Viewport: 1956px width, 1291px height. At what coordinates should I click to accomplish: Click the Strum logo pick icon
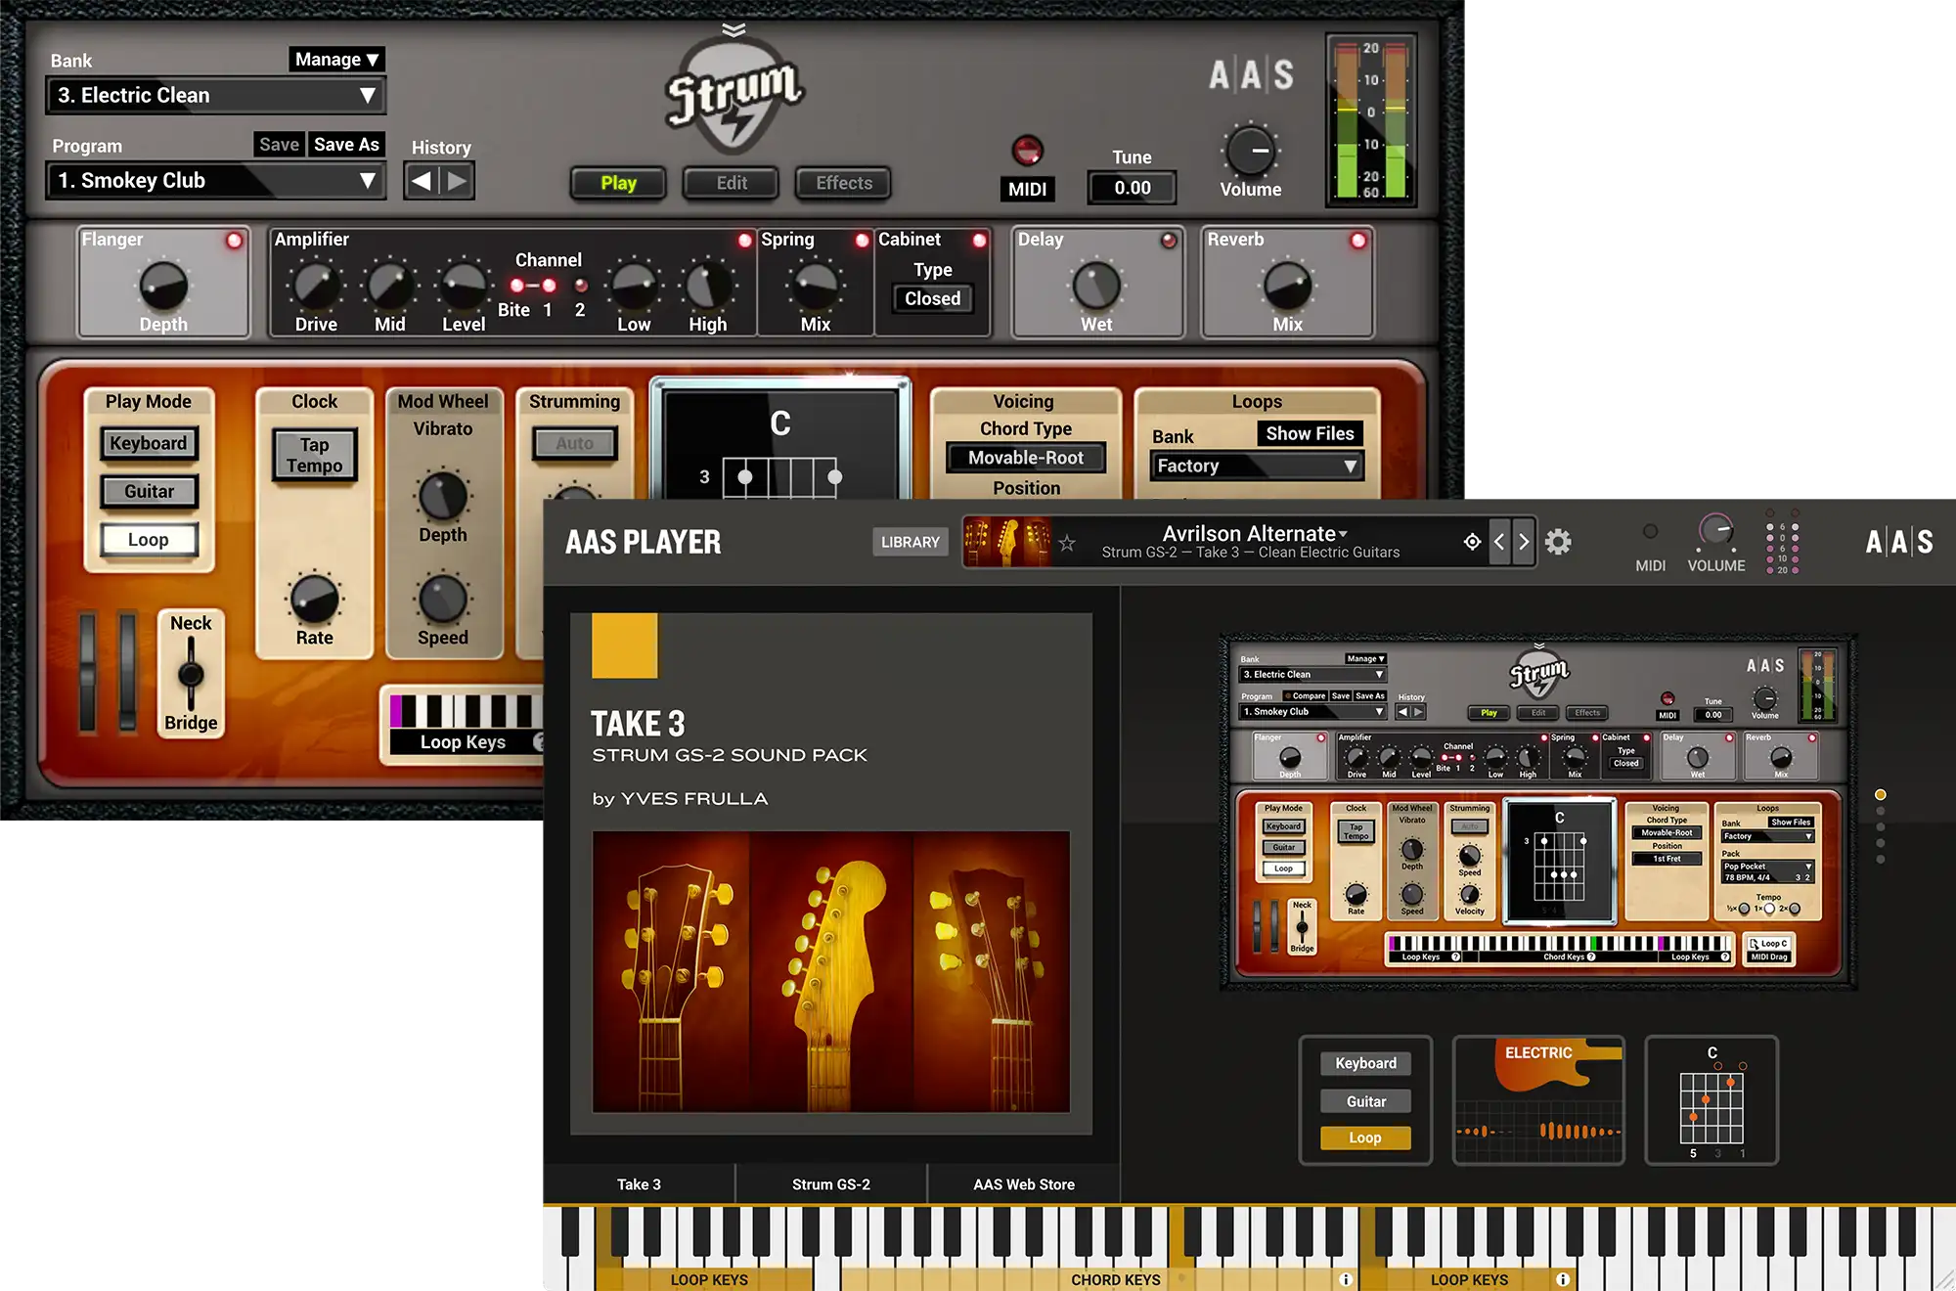pyautogui.click(x=733, y=96)
